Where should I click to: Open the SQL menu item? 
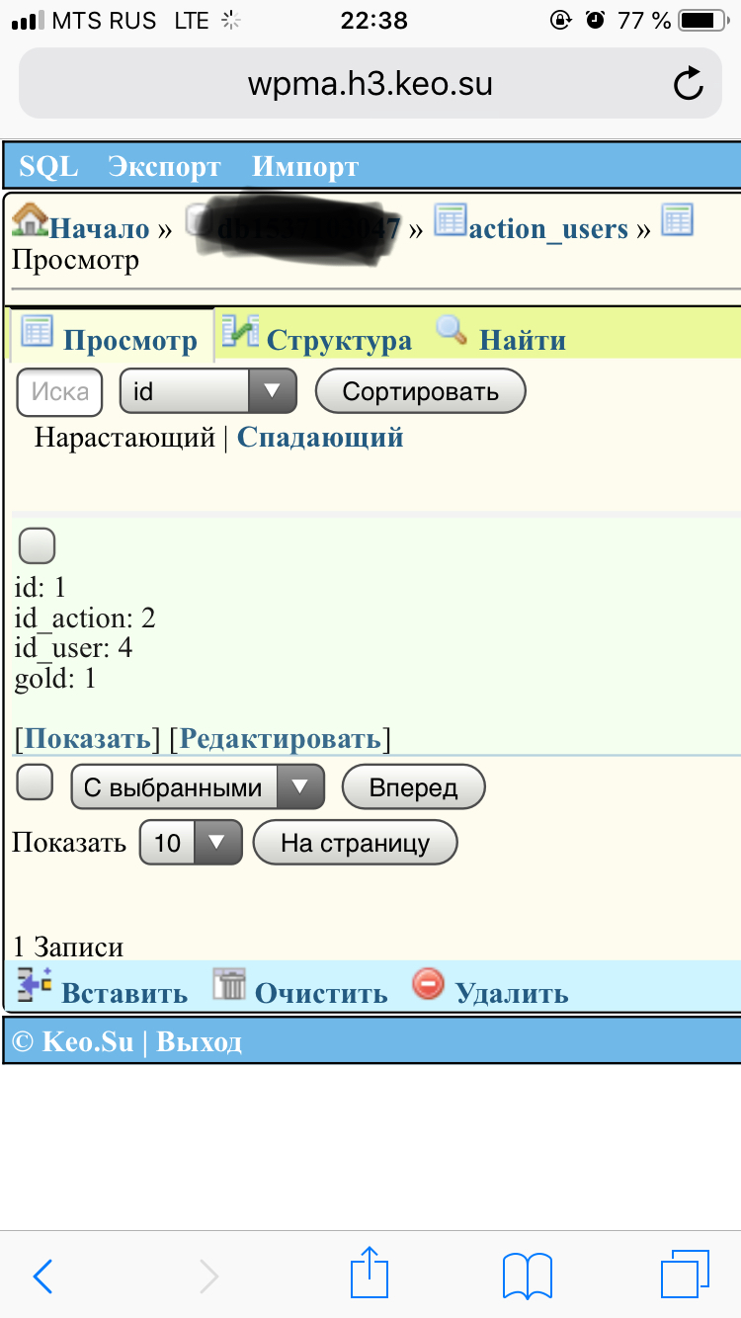tap(48, 166)
